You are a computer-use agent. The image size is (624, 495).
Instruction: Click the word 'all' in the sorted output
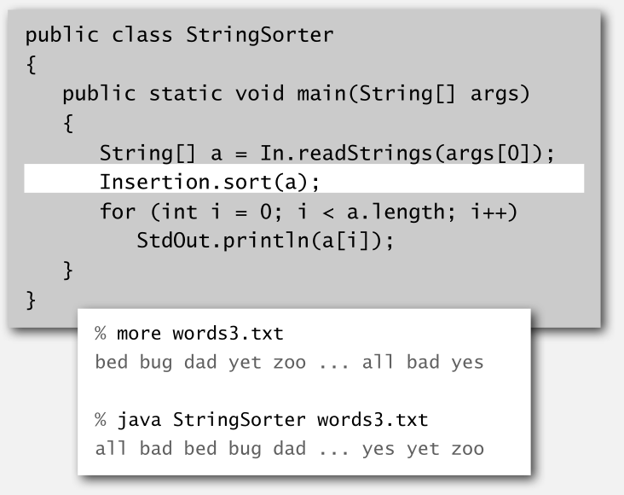(x=111, y=448)
